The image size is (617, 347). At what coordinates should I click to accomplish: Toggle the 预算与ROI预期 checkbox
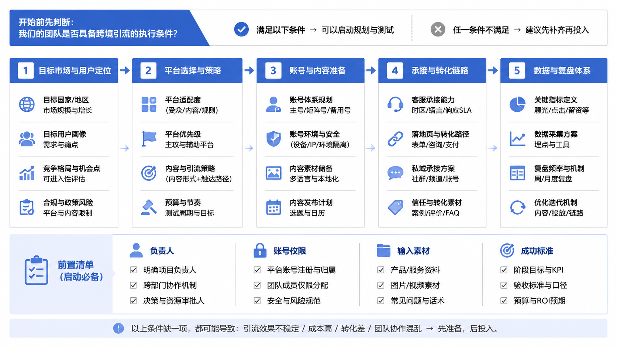point(504,301)
